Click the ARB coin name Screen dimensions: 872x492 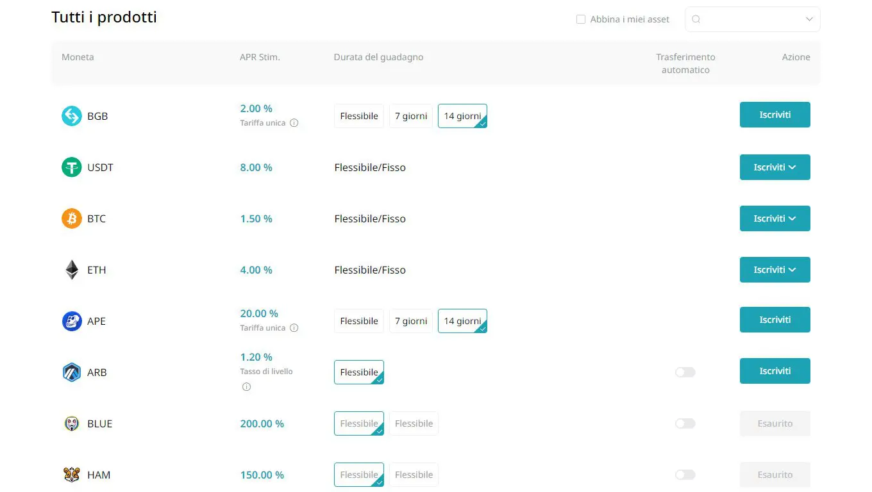coord(97,372)
